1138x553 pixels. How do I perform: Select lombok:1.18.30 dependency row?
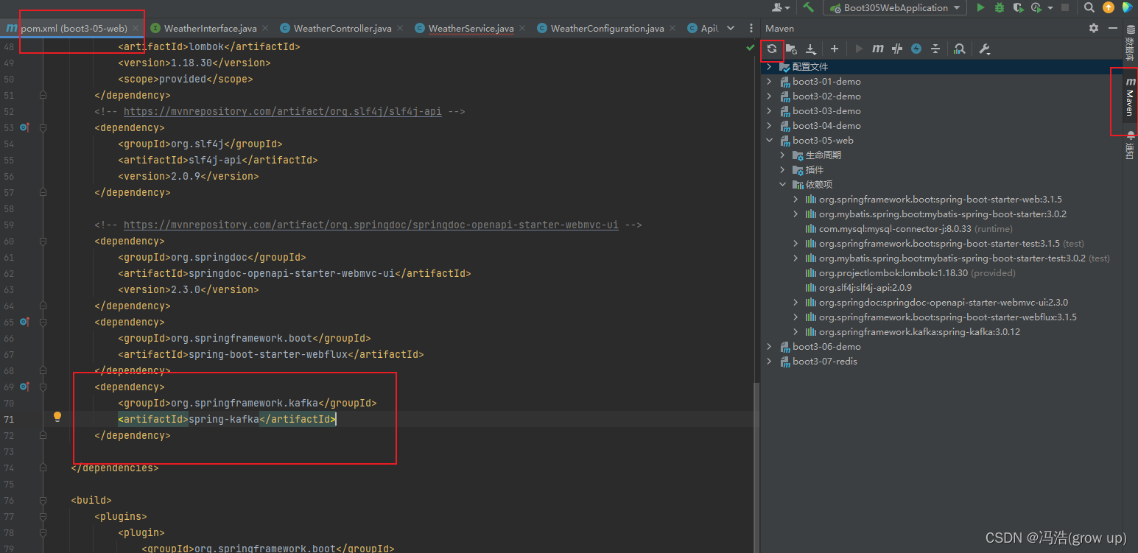(x=917, y=272)
